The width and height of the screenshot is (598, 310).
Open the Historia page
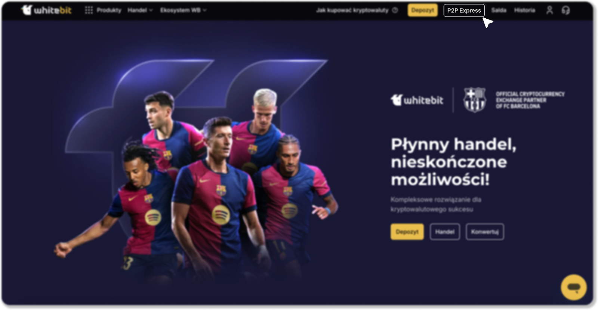tap(524, 10)
